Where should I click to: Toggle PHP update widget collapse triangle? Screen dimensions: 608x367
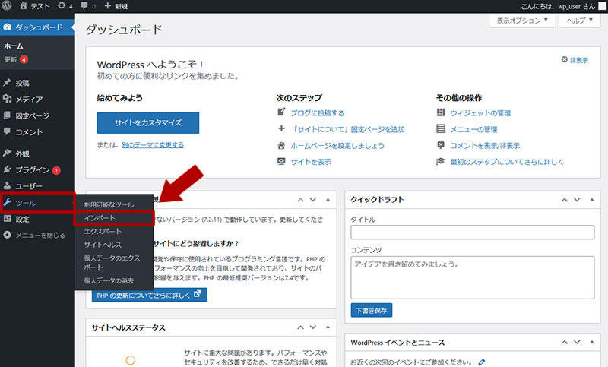[328, 200]
